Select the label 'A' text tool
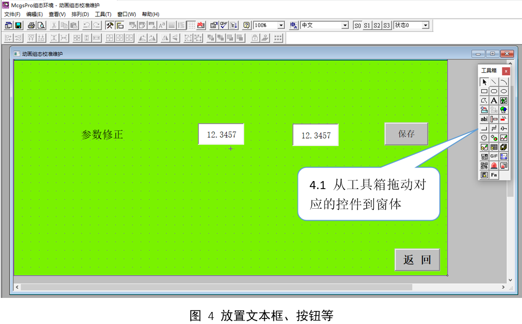Screen dimensions: 522x324 tap(494, 101)
